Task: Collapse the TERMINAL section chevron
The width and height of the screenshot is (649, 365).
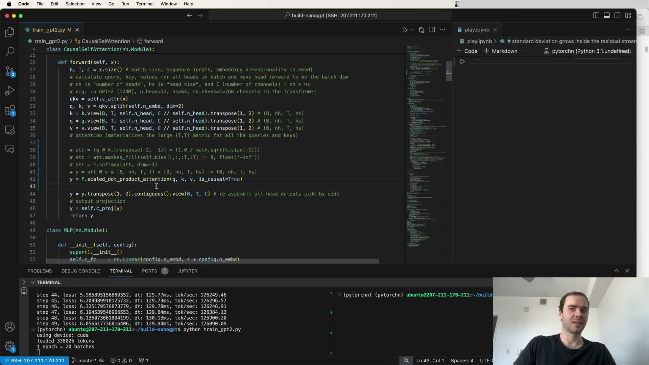Action: (33, 282)
